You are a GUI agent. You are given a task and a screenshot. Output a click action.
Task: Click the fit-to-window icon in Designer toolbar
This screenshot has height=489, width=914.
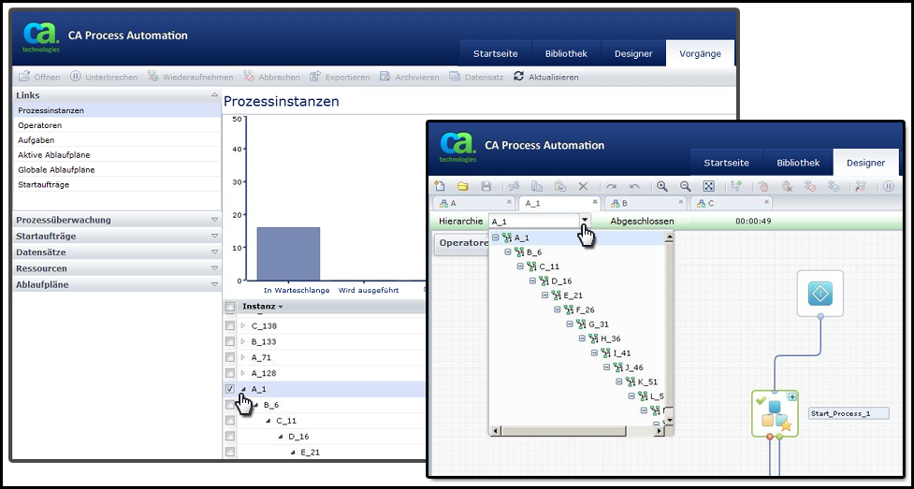pos(708,186)
